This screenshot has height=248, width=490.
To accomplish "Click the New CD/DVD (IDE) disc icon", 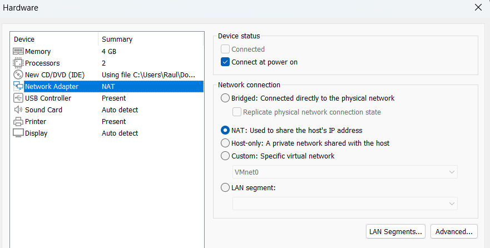I will 18,75.
